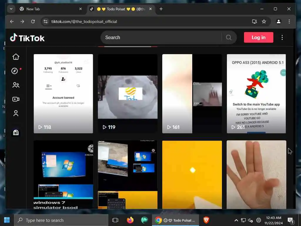Open Task View on the taskbar

[115, 220]
